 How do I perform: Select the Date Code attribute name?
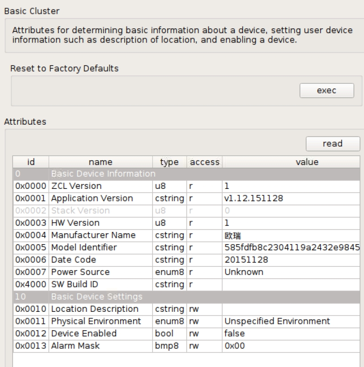tap(74, 260)
